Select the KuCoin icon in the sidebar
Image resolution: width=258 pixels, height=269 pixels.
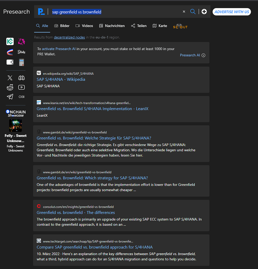(10, 41)
